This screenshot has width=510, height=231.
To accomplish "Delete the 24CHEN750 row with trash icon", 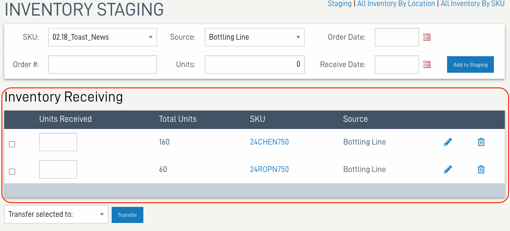I will click(x=481, y=142).
